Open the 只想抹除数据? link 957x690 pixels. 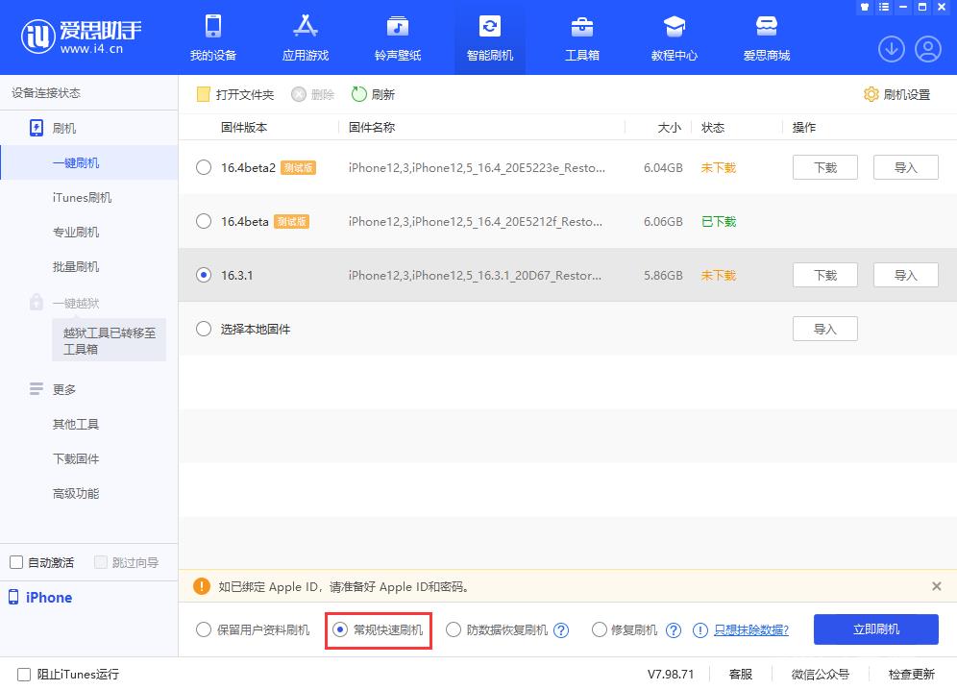pos(748,629)
